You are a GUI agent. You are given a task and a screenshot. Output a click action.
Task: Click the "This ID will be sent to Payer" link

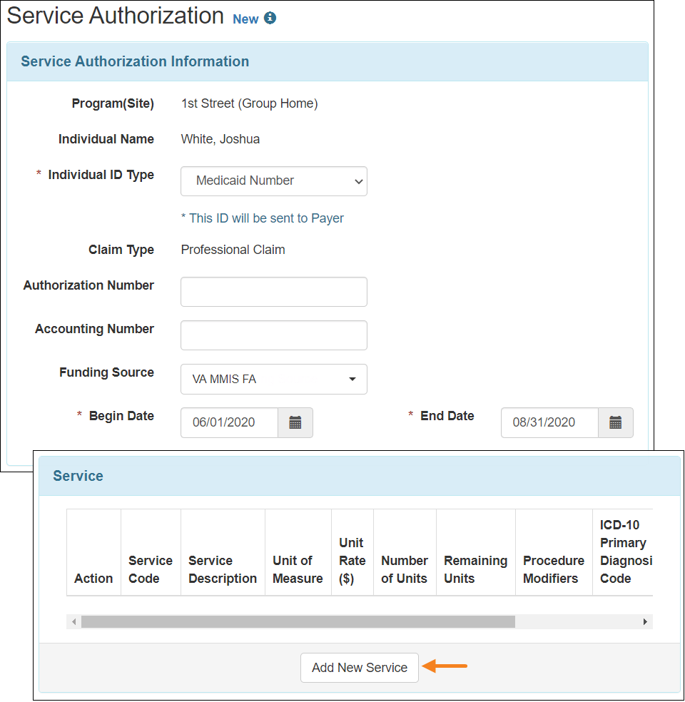[x=263, y=218]
